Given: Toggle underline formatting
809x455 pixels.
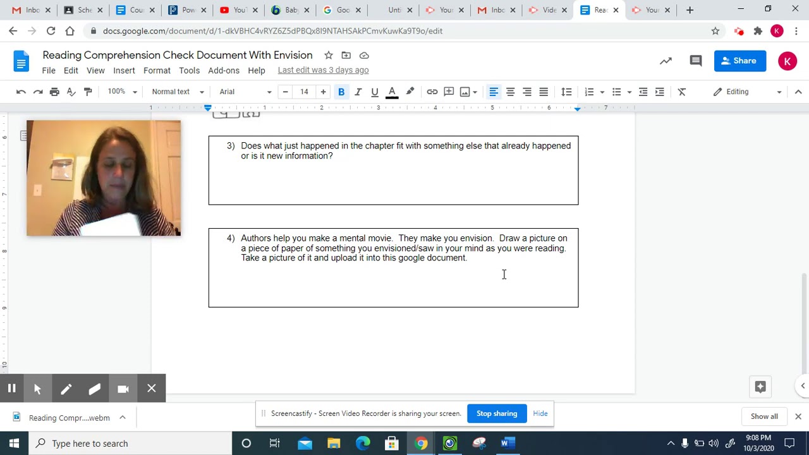Looking at the screenshot, I should pyautogui.click(x=375, y=92).
